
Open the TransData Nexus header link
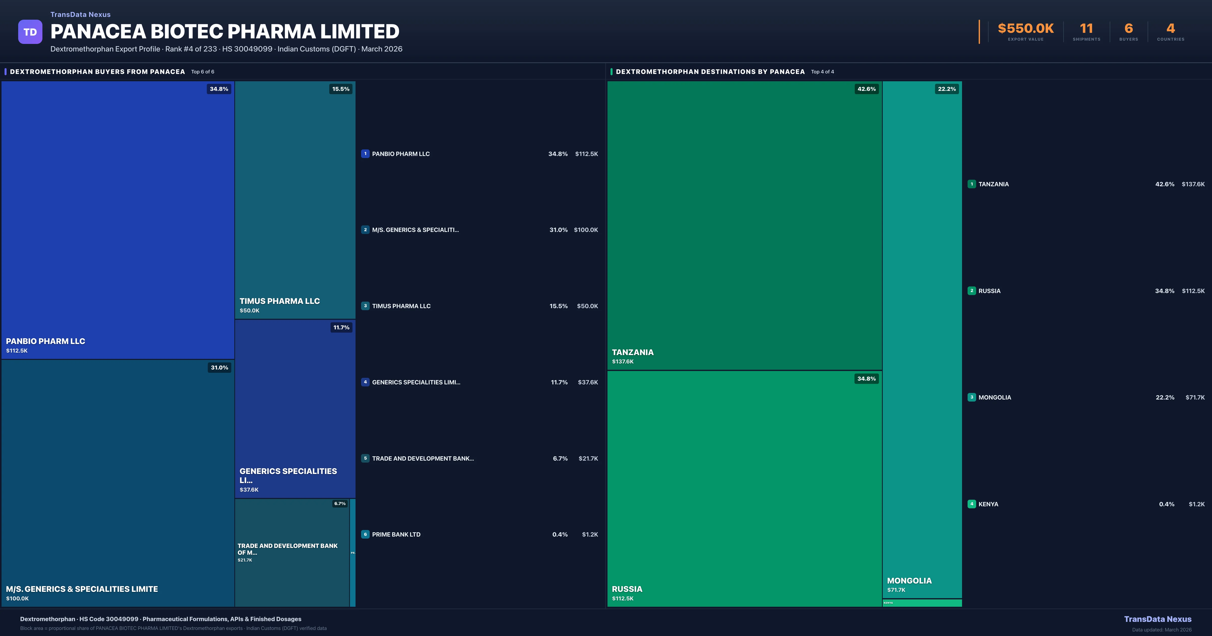pyautogui.click(x=81, y=15)
